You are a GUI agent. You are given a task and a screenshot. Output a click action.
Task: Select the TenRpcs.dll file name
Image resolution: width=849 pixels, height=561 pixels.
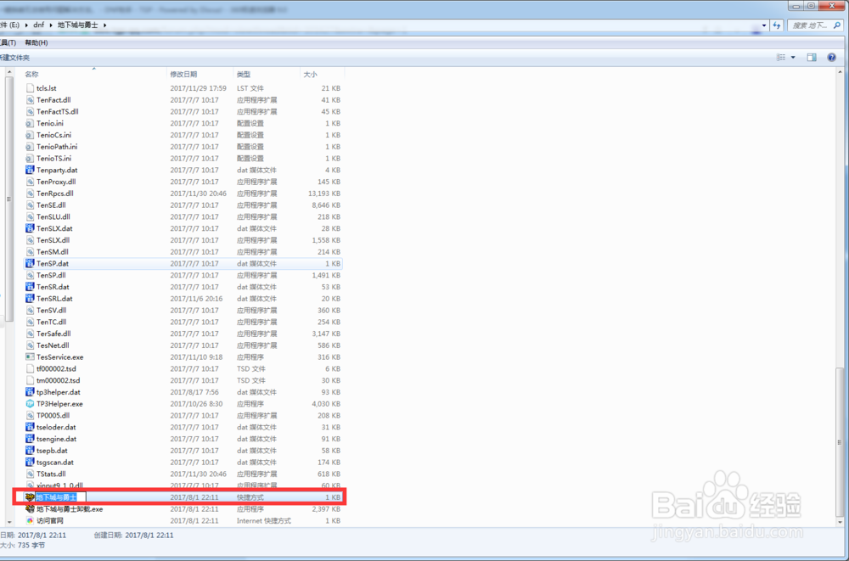coord(55,194)
